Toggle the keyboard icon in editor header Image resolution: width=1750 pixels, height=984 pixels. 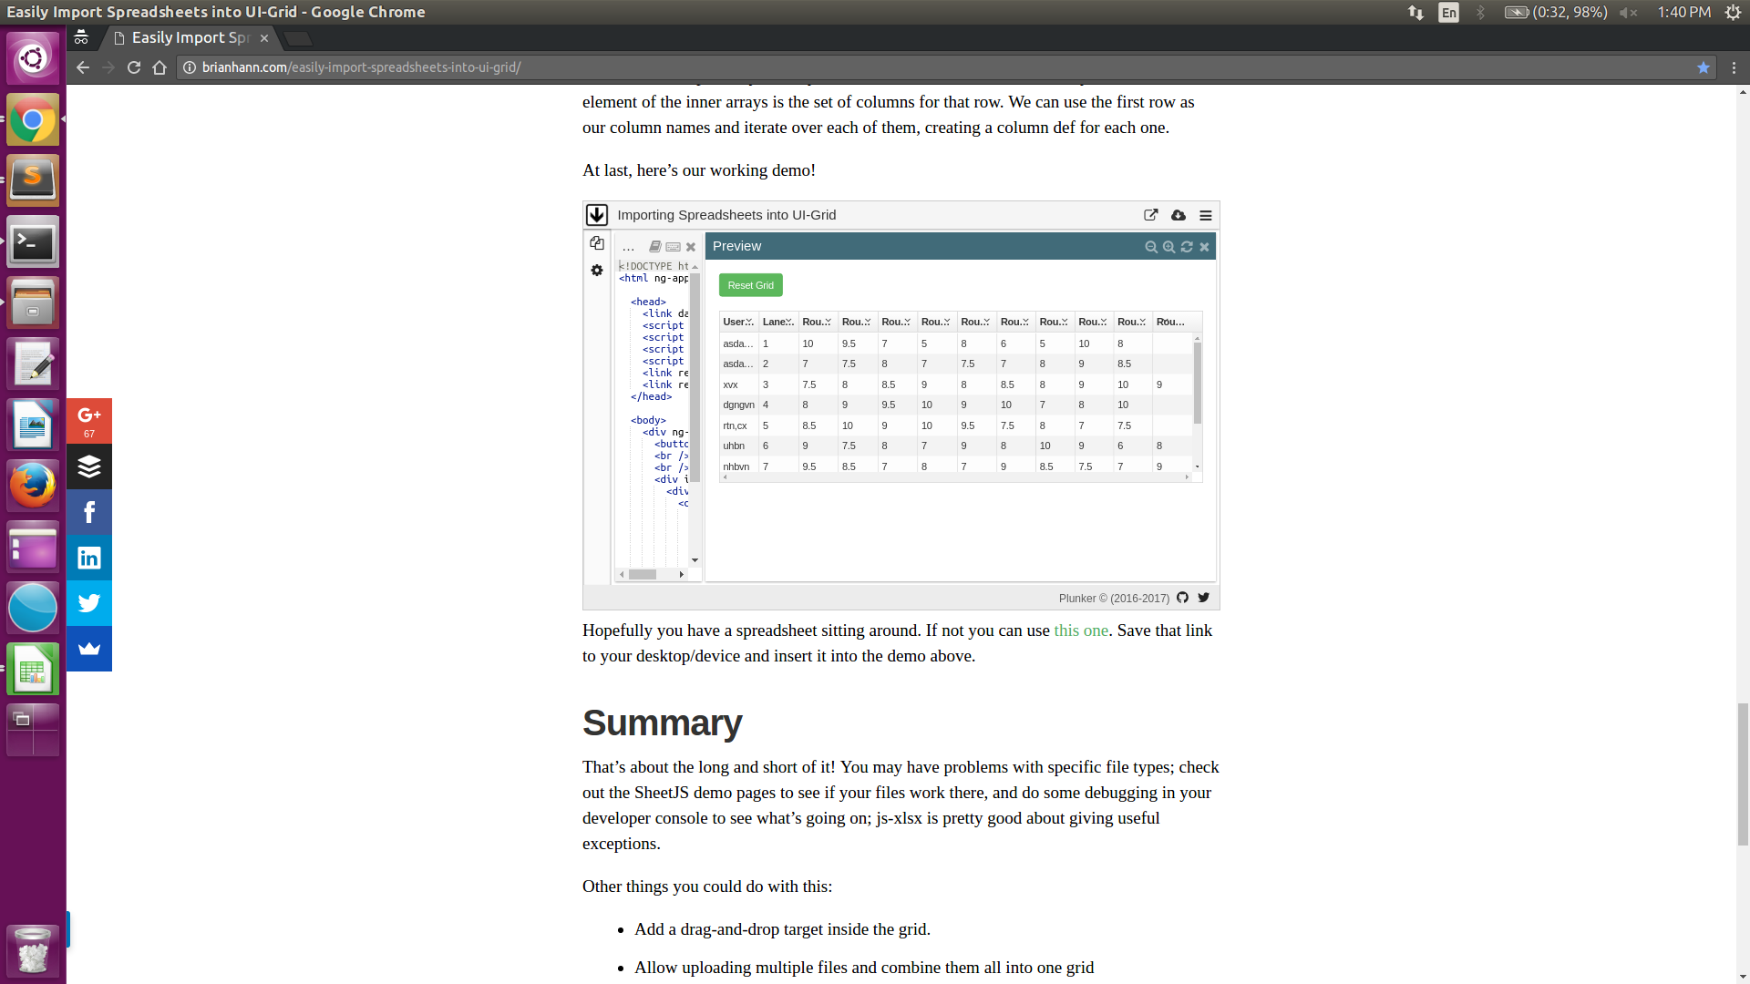pos(673,247)
